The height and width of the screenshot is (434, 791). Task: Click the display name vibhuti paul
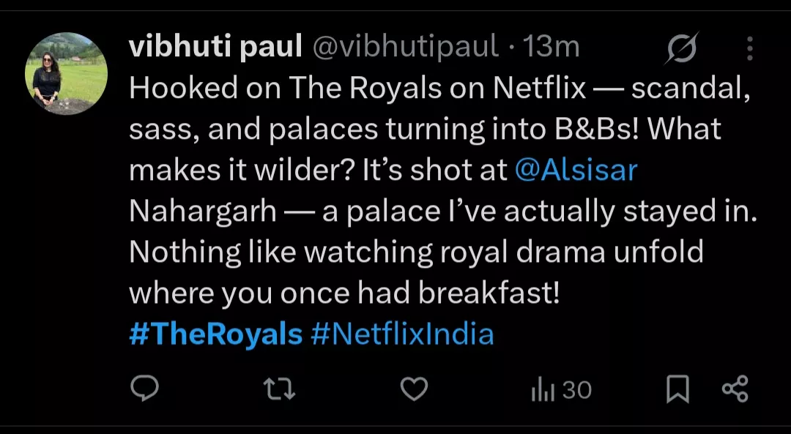(x=215, y=48)
